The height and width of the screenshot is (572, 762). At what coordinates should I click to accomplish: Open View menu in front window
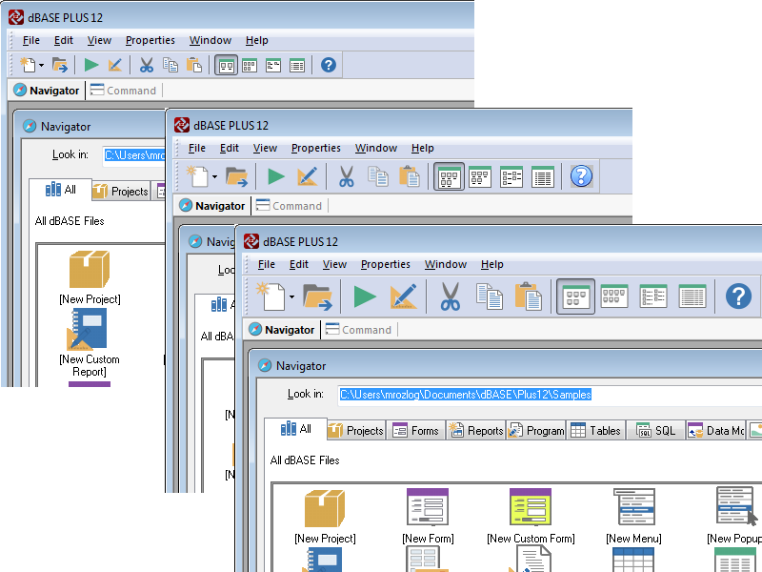(334, 264)
